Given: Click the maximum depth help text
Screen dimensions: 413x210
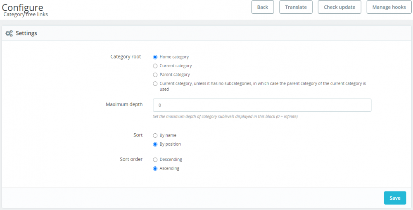Looking at the screenshot, I should pyautogui.click(x=225, y=117).
